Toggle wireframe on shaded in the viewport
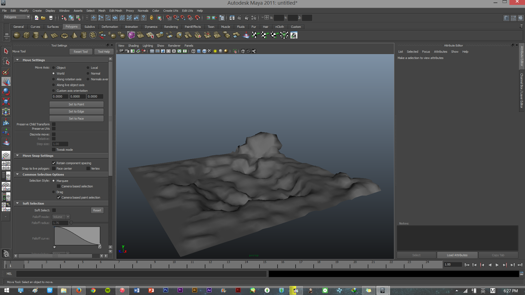This screenshot has height=295, width=525. click(x=205, y=51)
